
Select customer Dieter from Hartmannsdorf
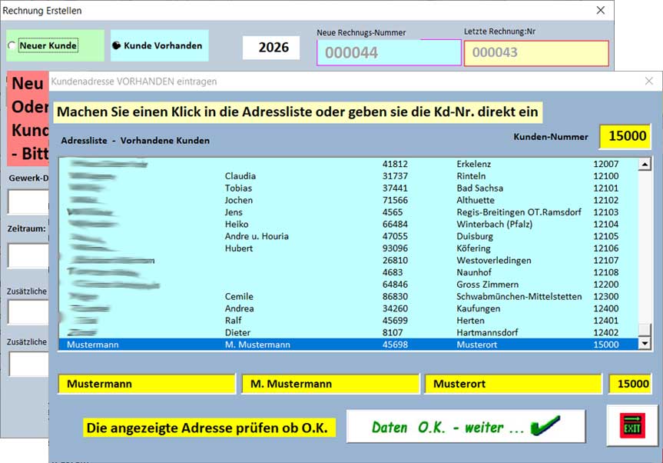click(307, 332)
